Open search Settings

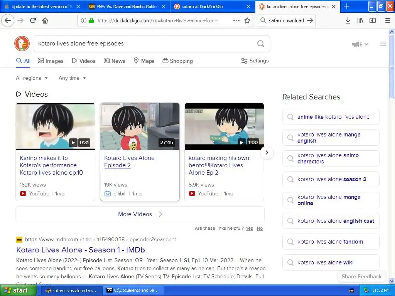tap(255, 61)
